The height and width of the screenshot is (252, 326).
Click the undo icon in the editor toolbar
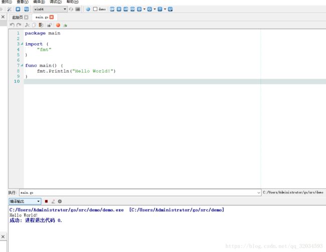click(12, 25)
